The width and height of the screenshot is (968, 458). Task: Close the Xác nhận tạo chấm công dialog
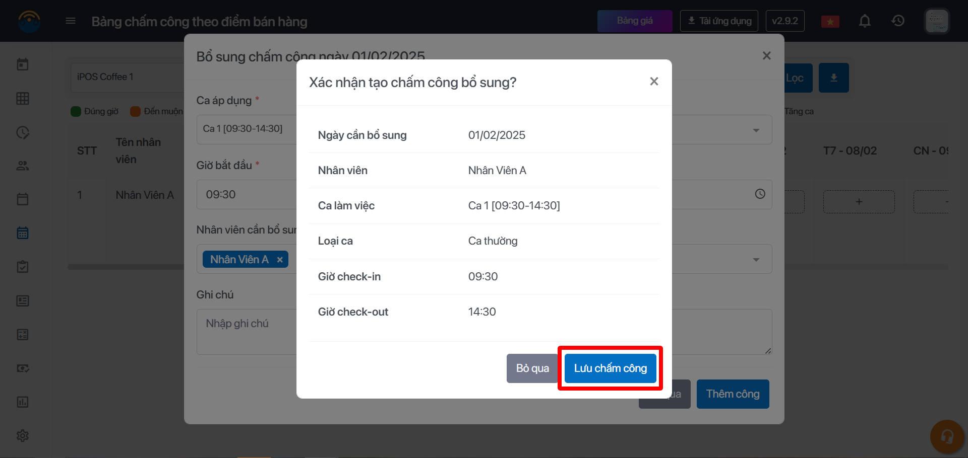(x=654, y=82)
